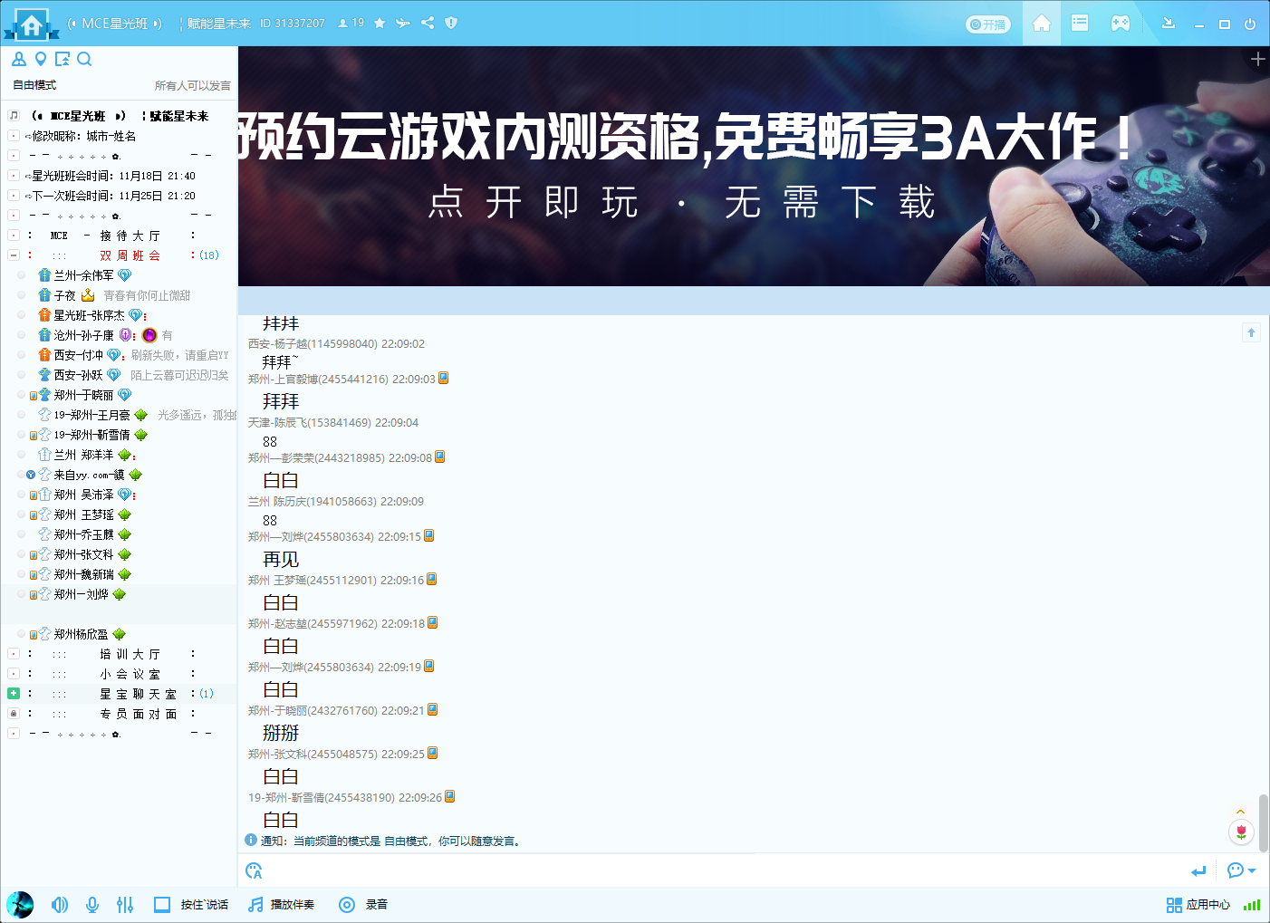Screen dimensions: 1270x923
Task: Click the font style icon in chat input
Action: click(254, 871)
